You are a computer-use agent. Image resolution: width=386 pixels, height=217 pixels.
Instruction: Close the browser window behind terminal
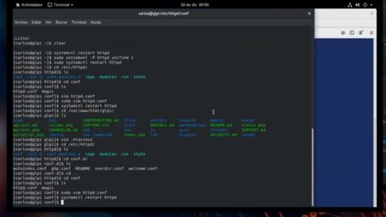[372, 13]
